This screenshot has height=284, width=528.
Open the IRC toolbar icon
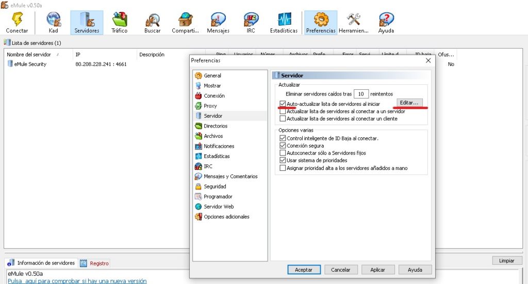click(x=251, y=23)
